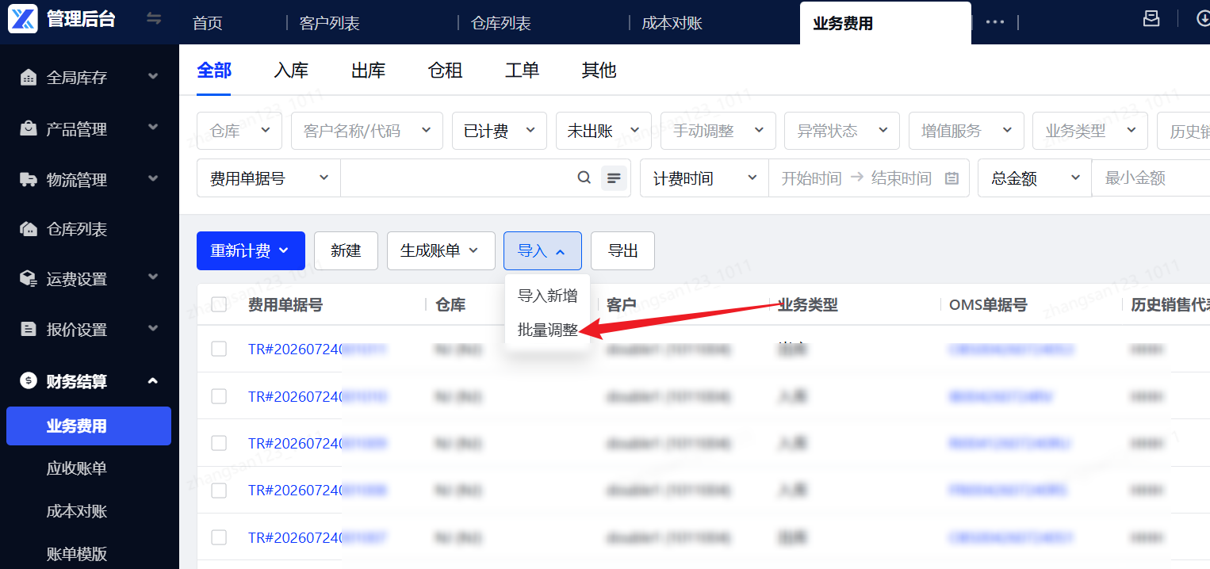The width and height of the screenshot is (1210, 569).
Task: Select the 入库 category tab
Action: pos(291,71)
